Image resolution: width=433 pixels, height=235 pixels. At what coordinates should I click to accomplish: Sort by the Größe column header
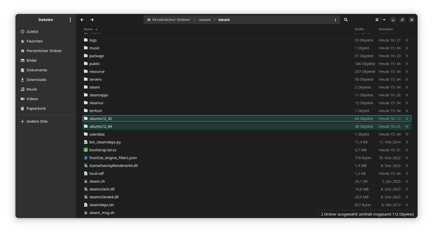pyautogui.click(x=359, y=29)
